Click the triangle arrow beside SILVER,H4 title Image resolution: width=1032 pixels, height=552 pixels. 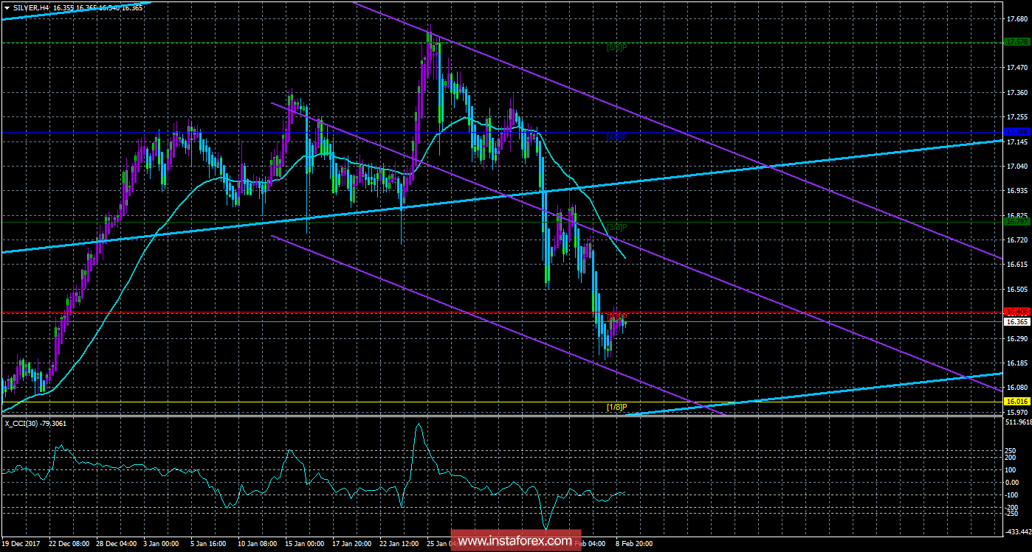click(7, 7)
